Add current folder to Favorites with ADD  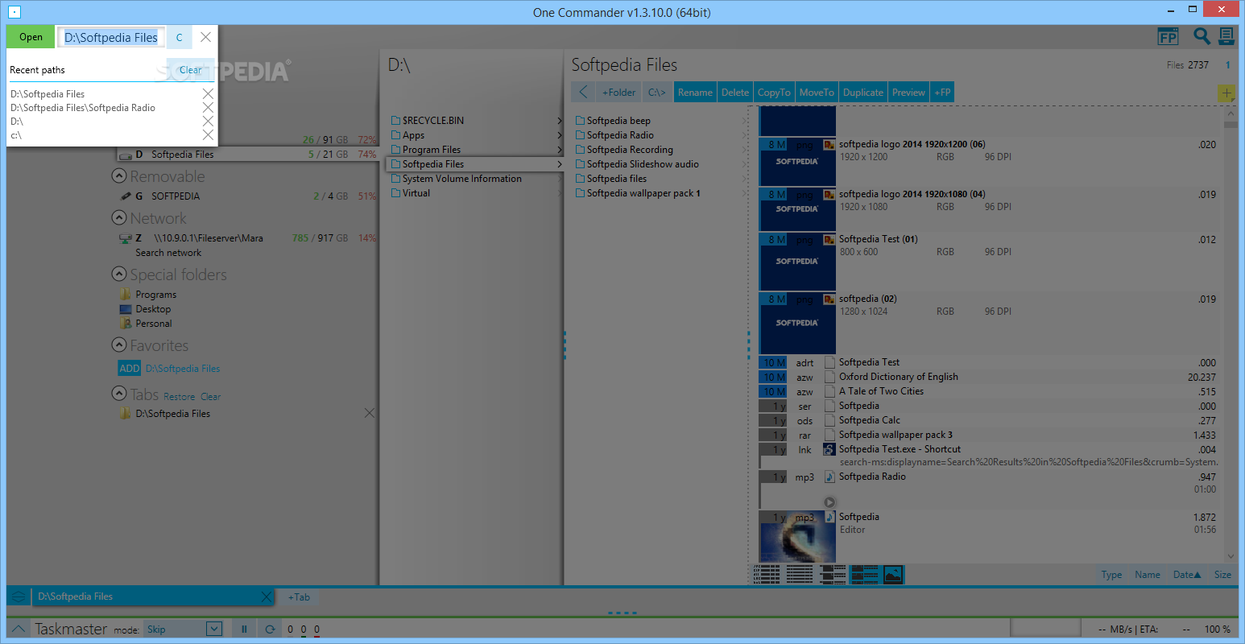[x=130, y=368]
